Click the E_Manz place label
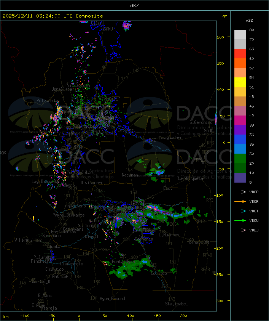Viewport: 269px width, 321px height. 45,295
